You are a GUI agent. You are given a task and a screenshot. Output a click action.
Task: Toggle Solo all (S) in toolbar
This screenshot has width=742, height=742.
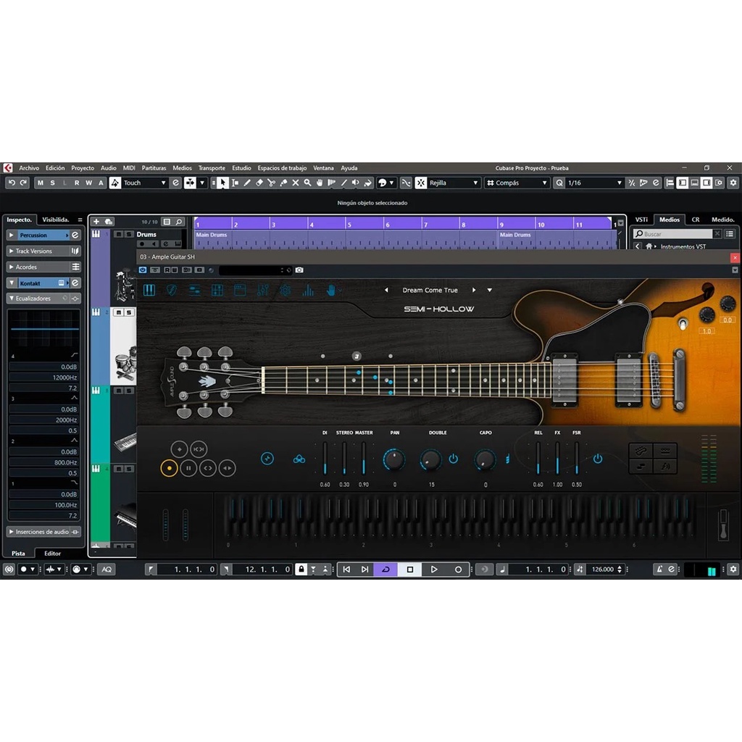point(52,183)
